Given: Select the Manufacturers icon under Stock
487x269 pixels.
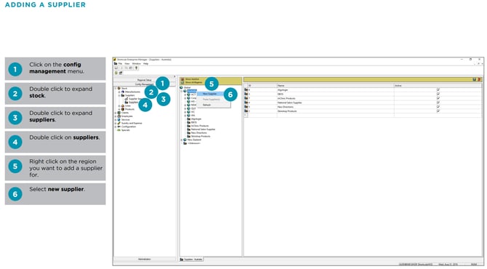Looking at the screenshot, I should coord(123,92).
